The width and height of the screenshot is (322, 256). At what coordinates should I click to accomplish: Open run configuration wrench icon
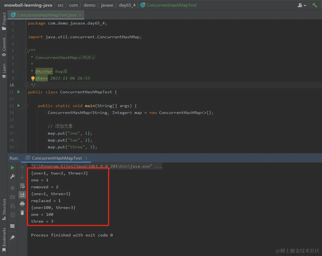12,176
